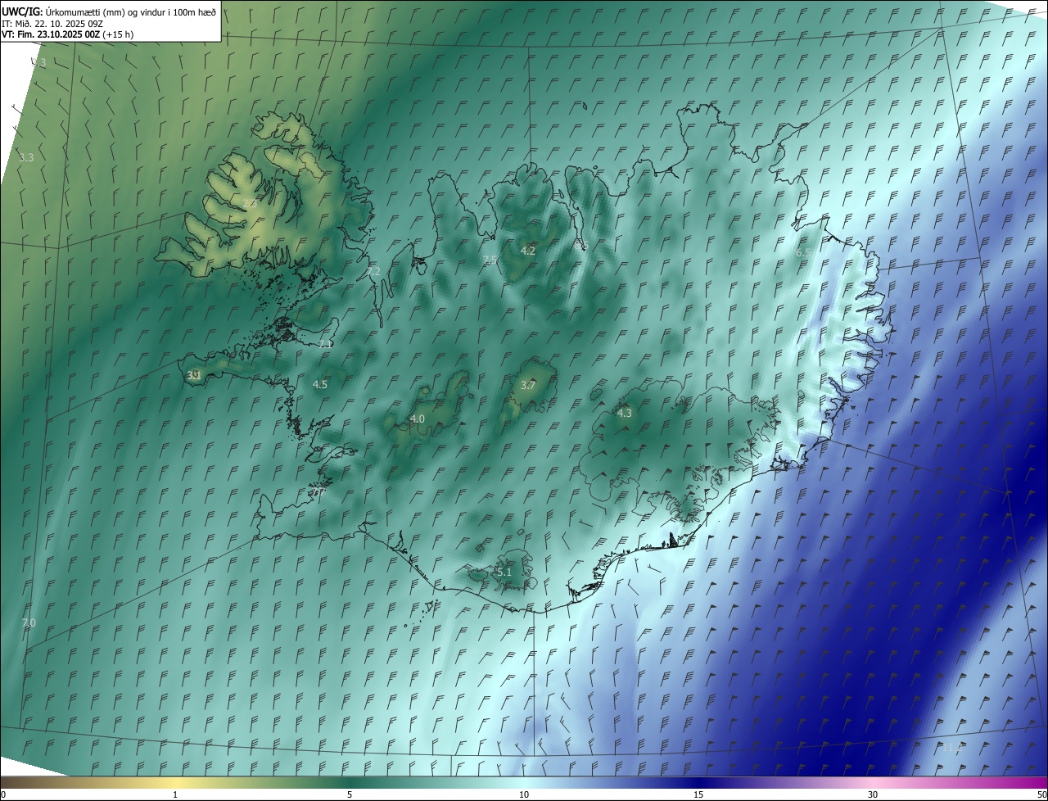
Task: Click the 50 tick label on the colour scale
Action: point(1041,794)
